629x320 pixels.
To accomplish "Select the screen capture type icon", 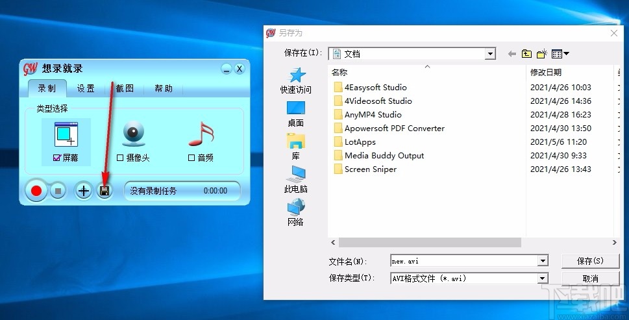I will coord(66,134).
